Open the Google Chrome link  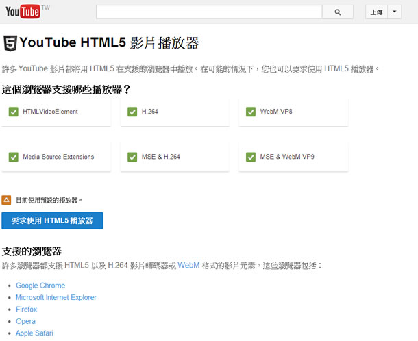tap(40, 286)
